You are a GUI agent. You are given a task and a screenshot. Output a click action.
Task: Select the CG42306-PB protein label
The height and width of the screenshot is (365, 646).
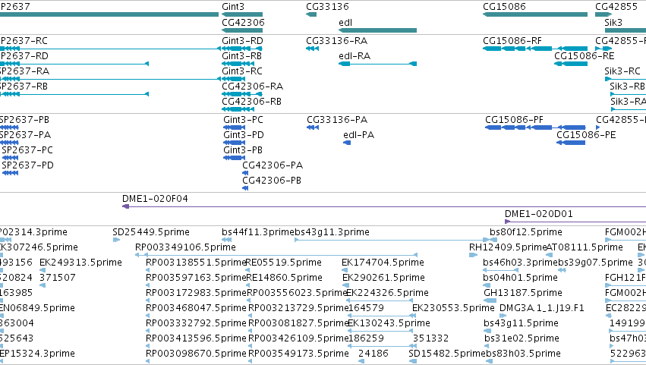(272, 181)
